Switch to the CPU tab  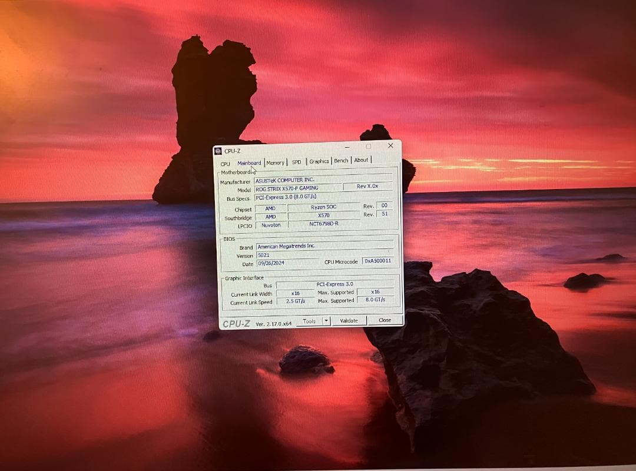(226, 164)
